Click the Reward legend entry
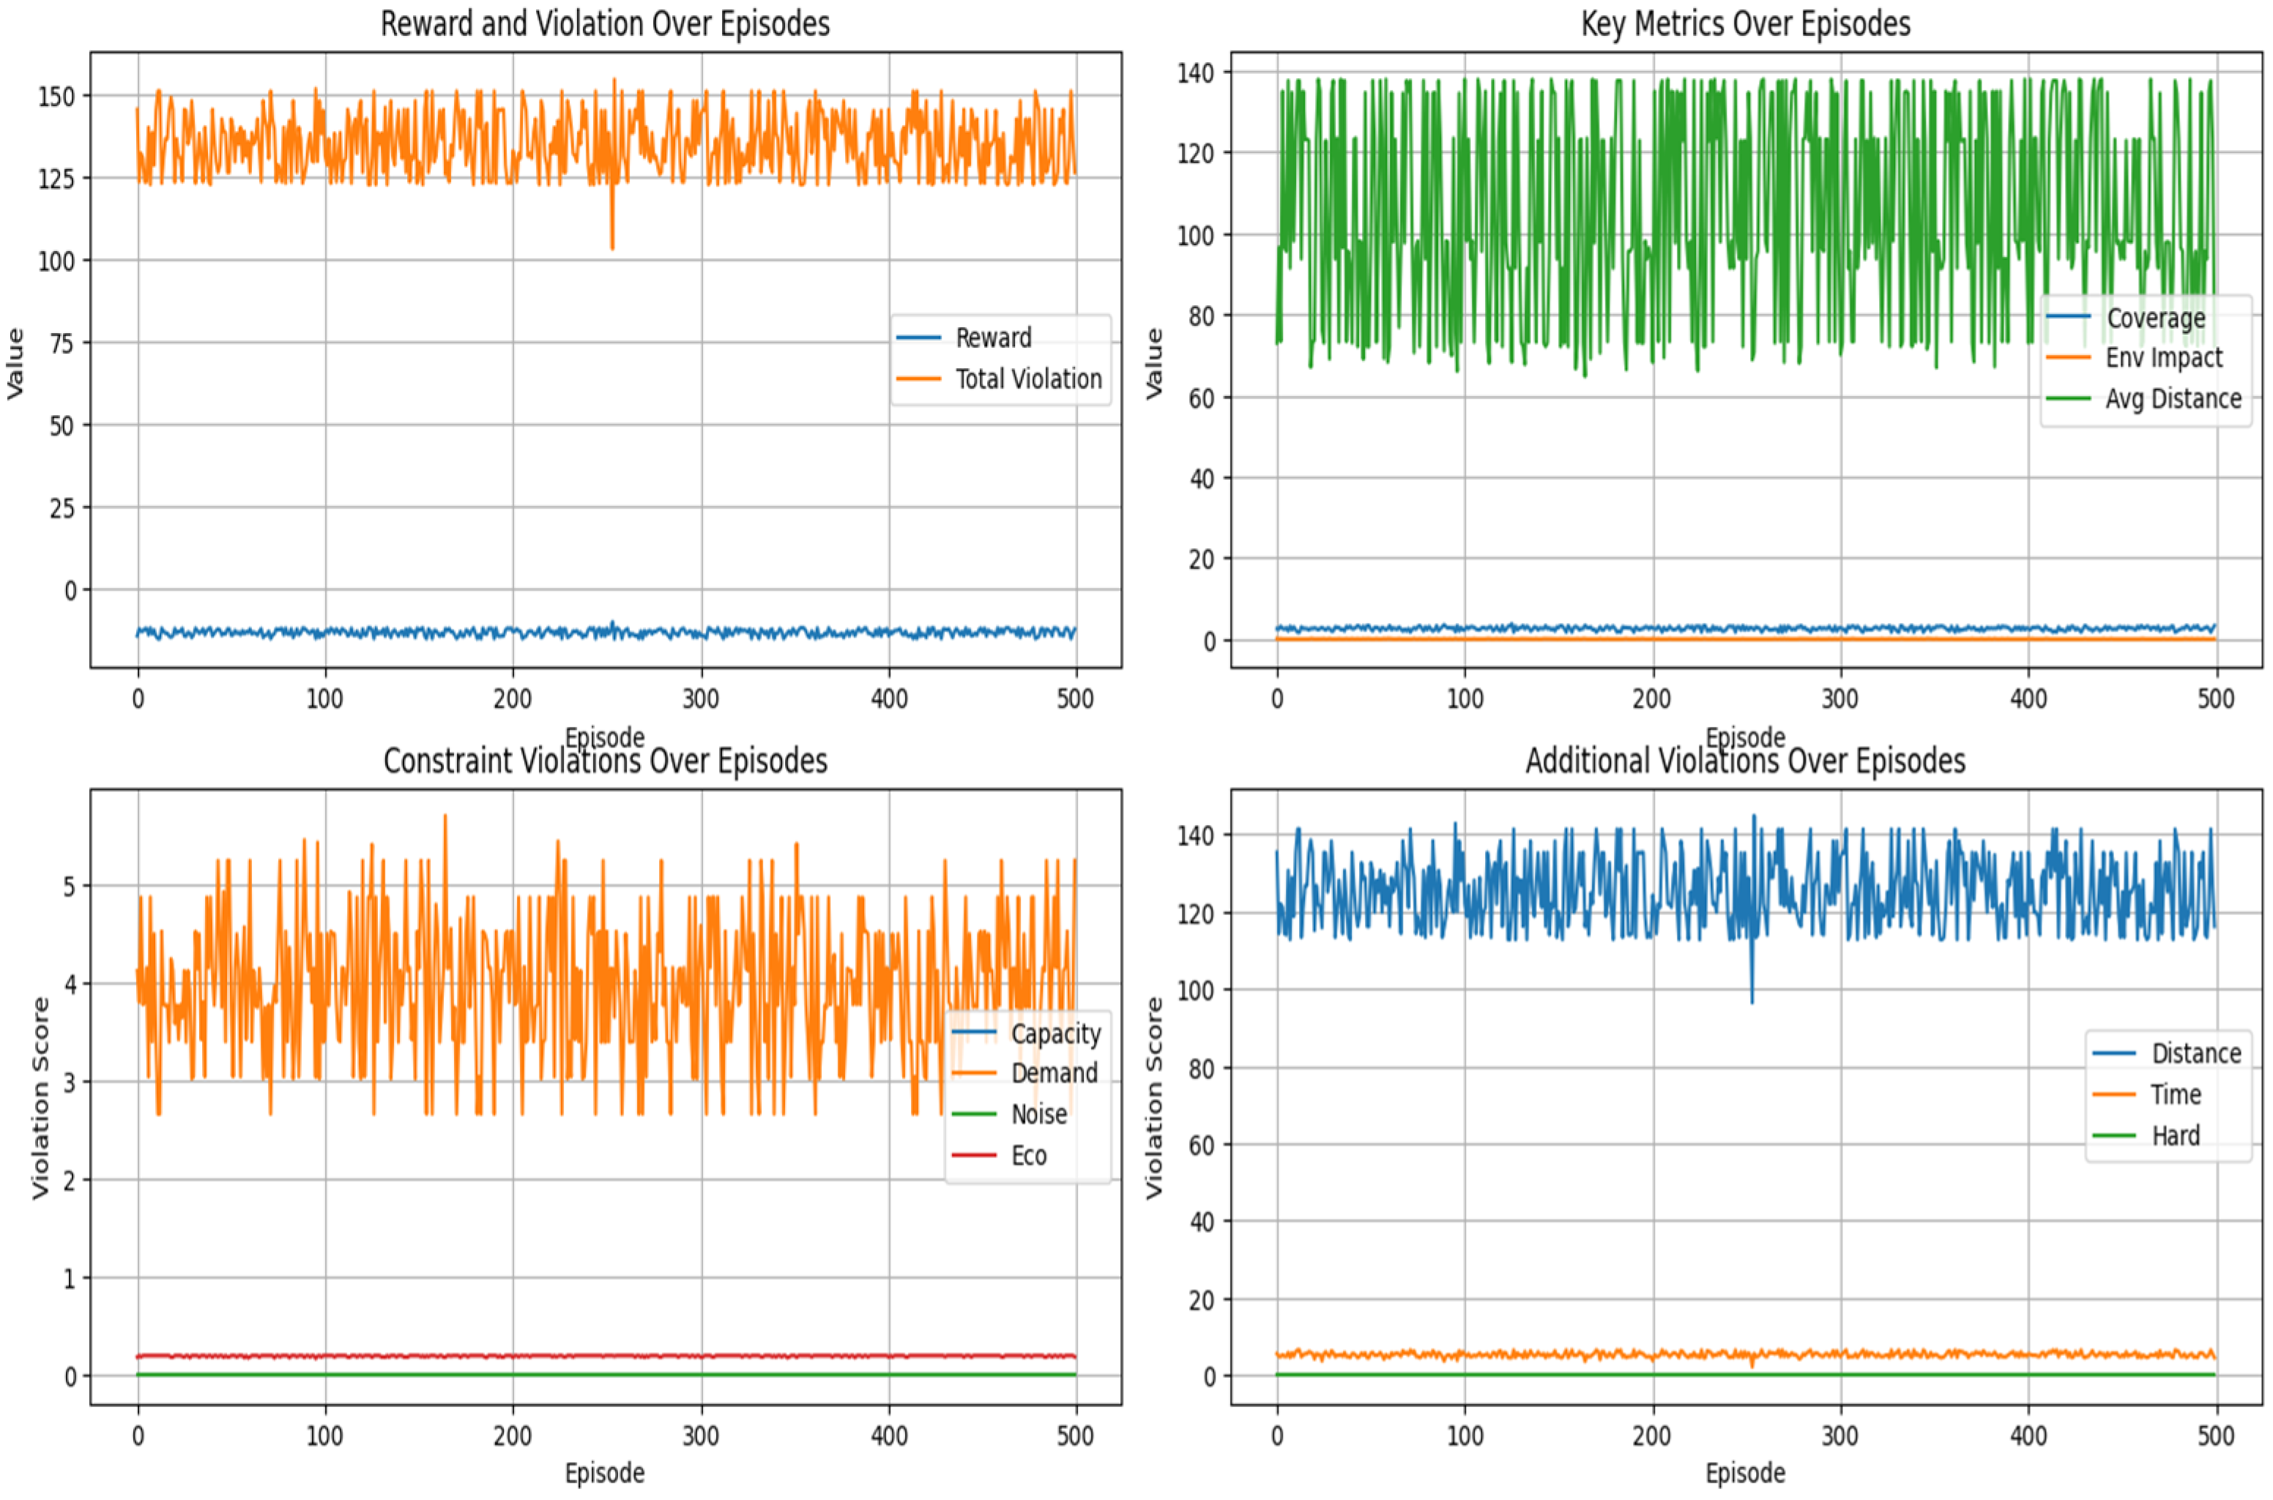The image size is (2273, 1500). [992, 337]
